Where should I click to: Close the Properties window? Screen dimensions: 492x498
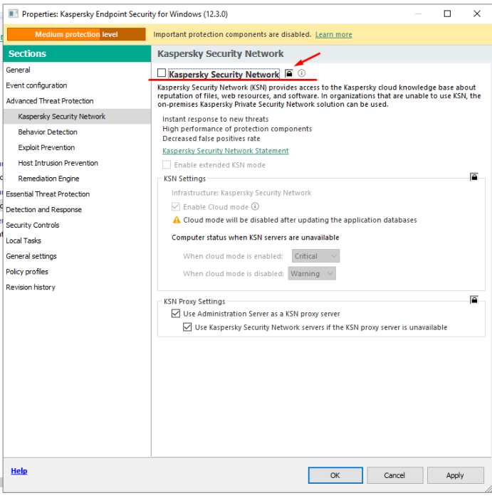pos(477,14)
